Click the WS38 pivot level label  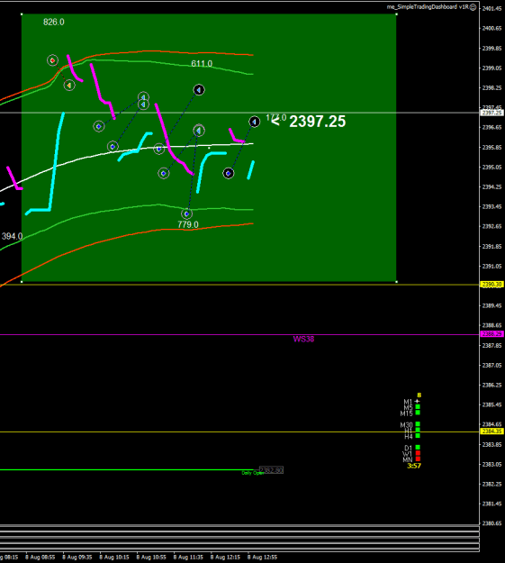tap(303, 340)
